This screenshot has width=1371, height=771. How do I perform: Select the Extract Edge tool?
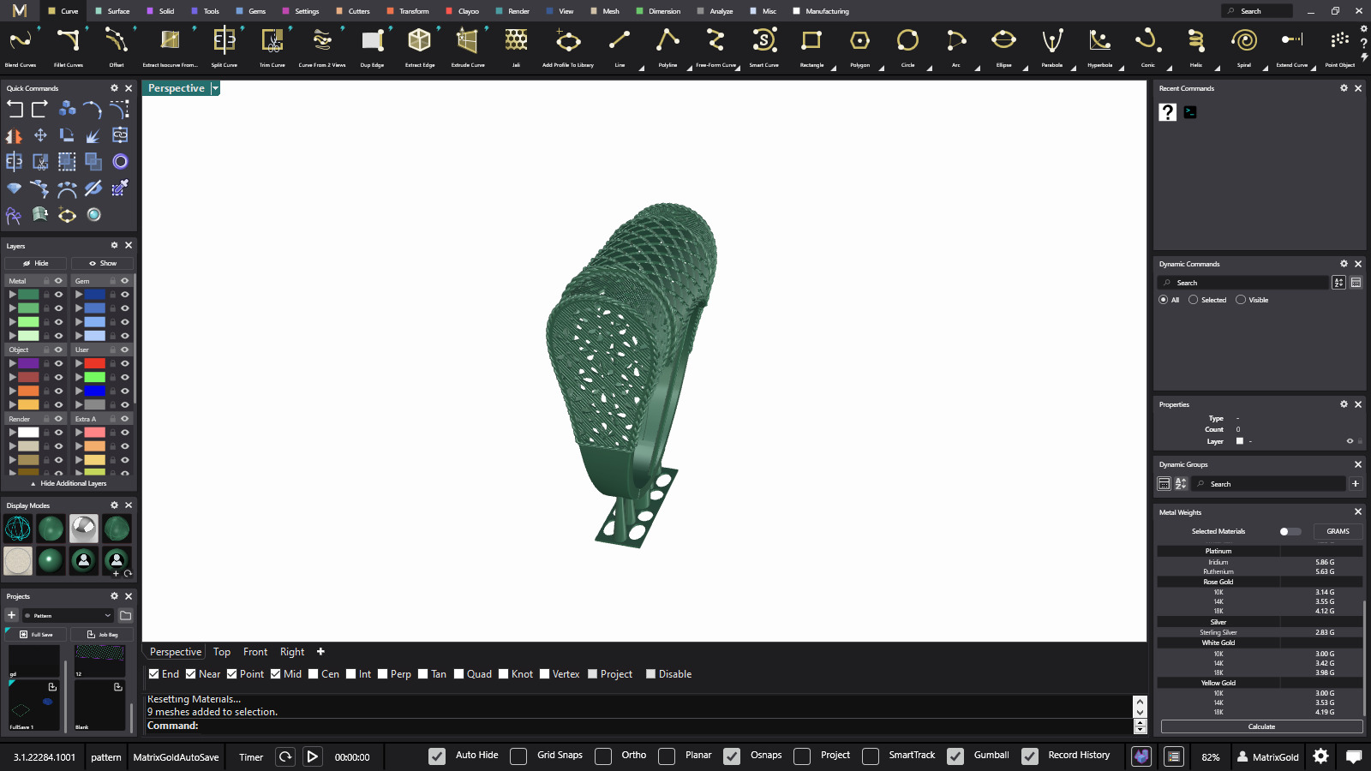420,47
